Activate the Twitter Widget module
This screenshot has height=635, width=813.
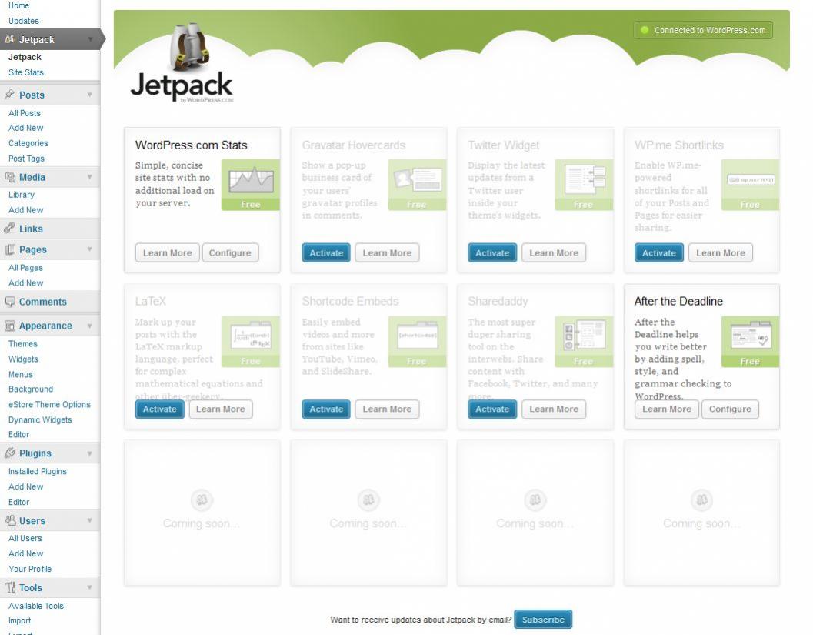pos(492,252)
